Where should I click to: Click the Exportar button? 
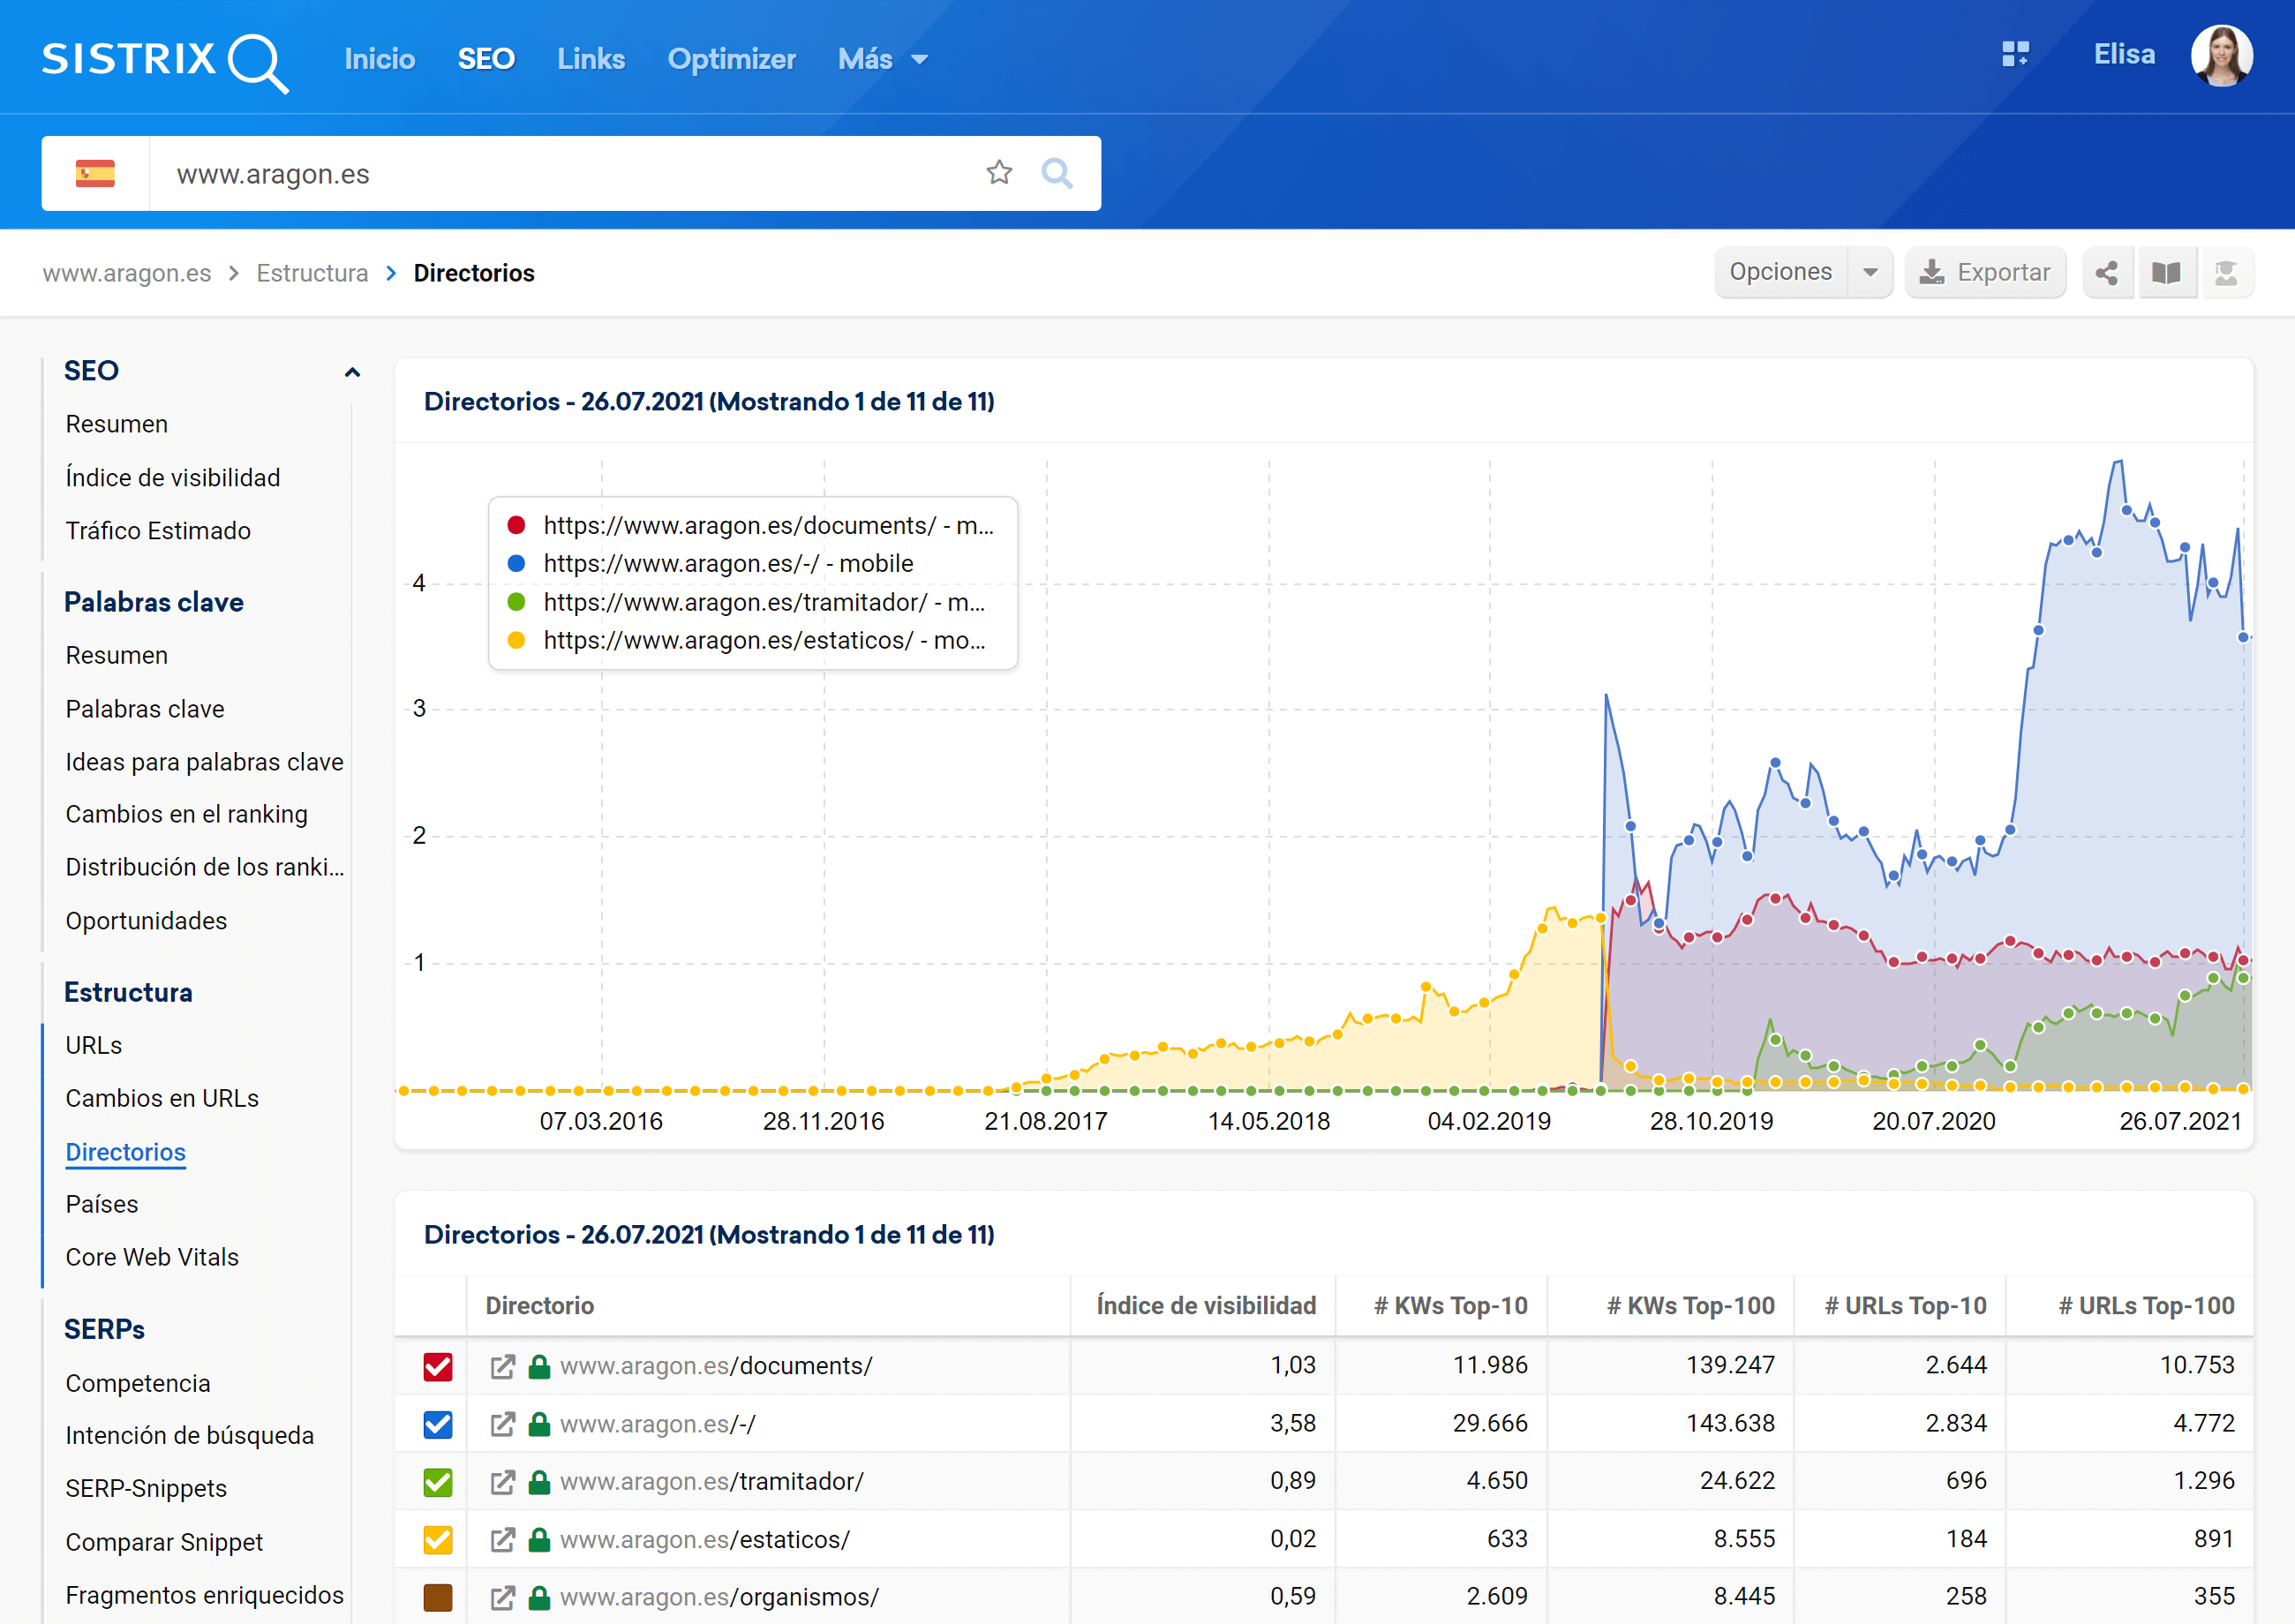click(x=1984, y=272)
